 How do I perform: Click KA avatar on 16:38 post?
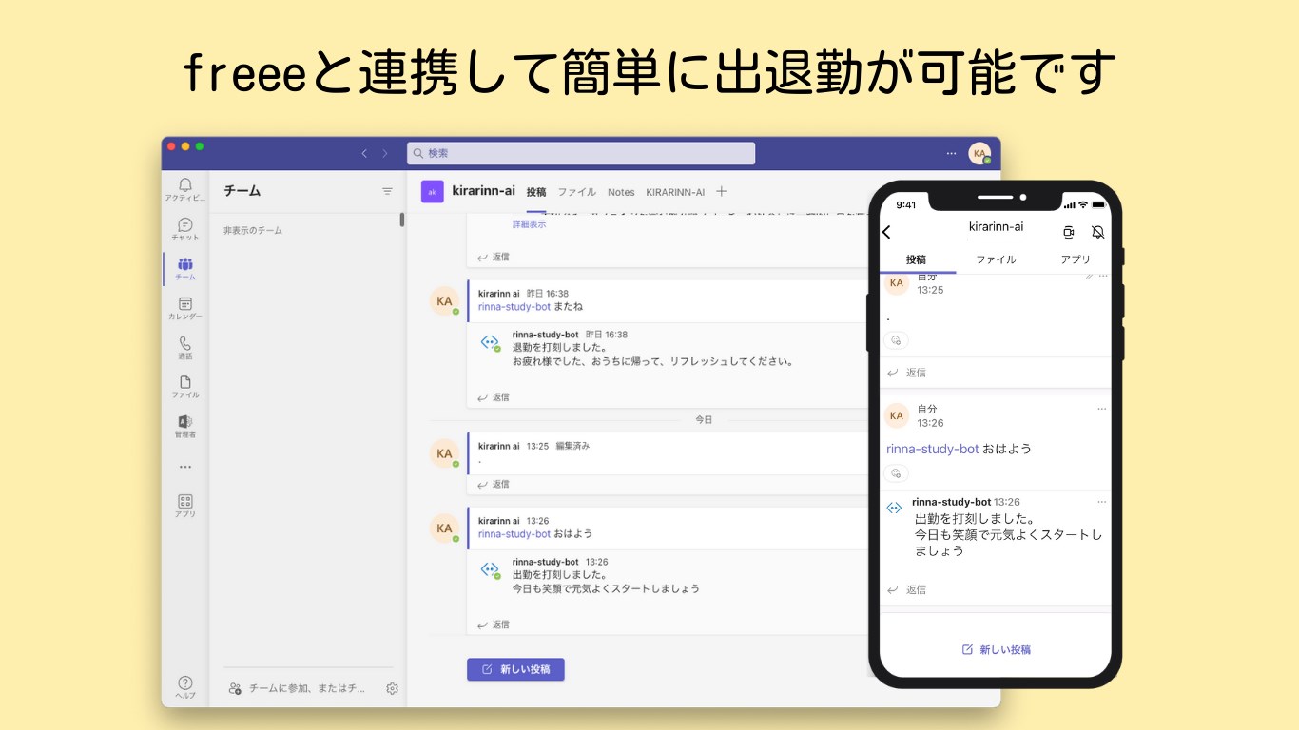click(x=444, y=301)
